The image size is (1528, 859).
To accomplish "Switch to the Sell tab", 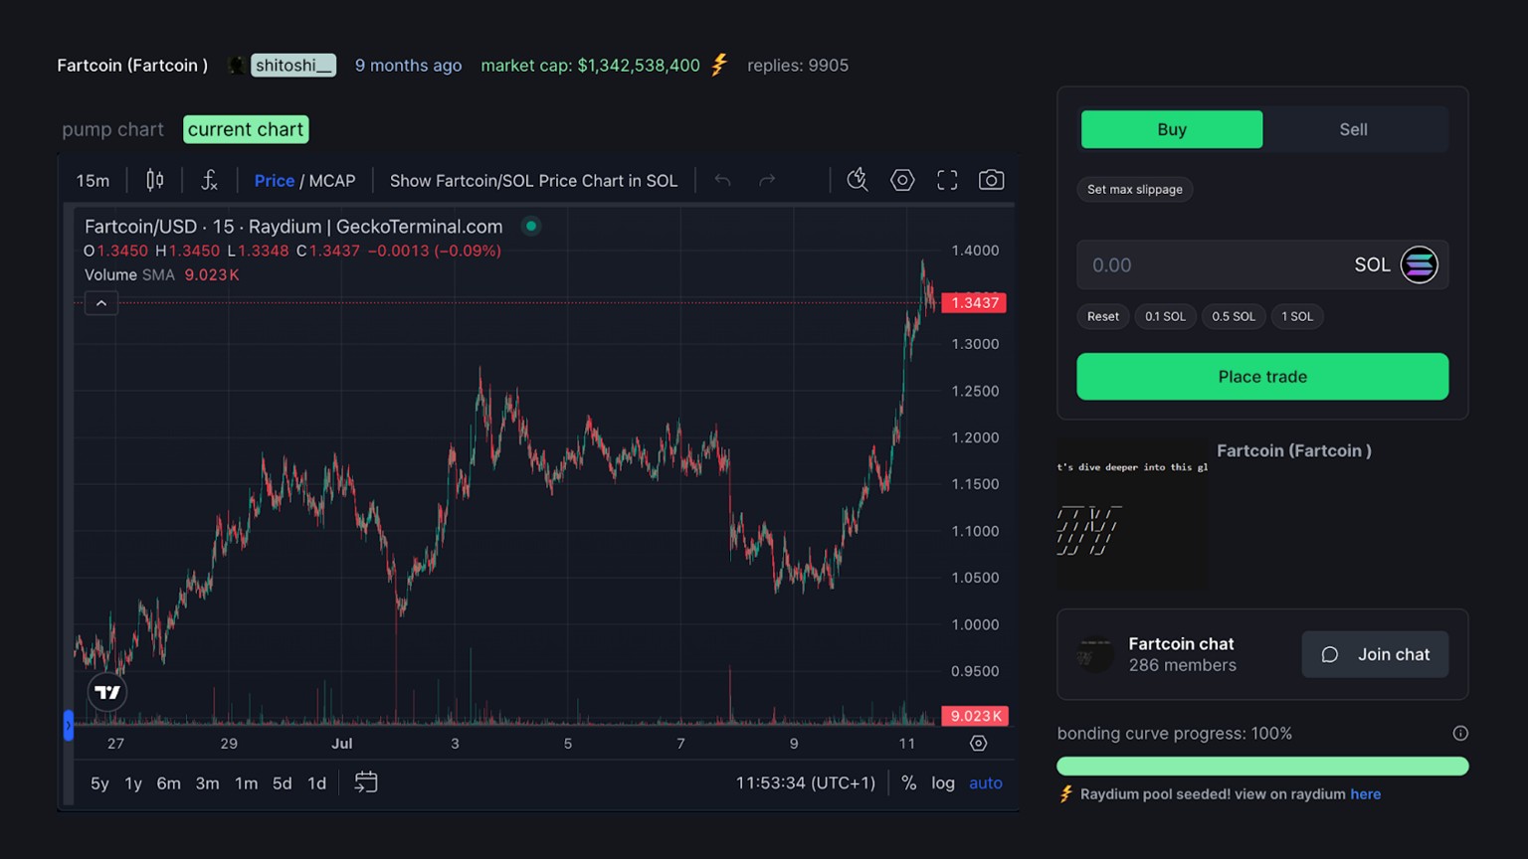I will (1353, 129).
